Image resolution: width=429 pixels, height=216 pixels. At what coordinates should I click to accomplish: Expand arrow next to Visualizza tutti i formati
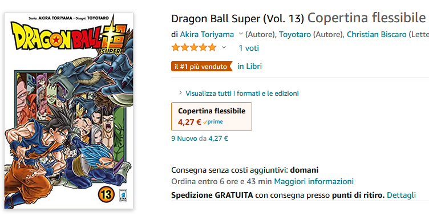click(x=180, y=93)
